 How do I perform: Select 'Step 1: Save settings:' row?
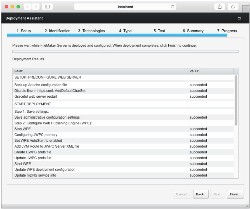123,112
